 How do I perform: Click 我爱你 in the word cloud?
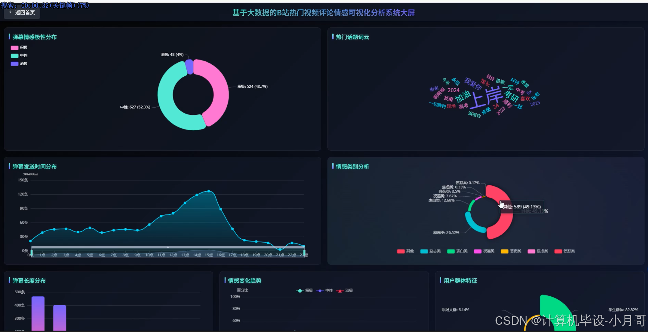click(473, 83)
